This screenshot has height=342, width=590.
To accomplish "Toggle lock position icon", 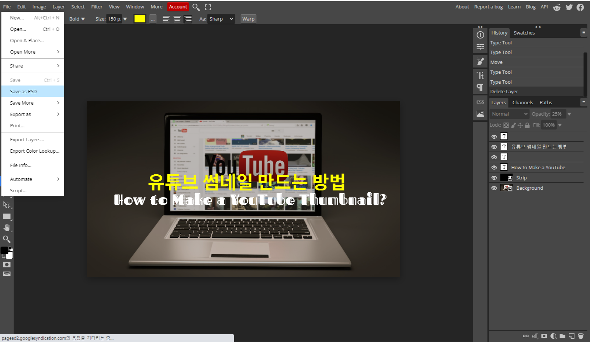I will 520,125.
